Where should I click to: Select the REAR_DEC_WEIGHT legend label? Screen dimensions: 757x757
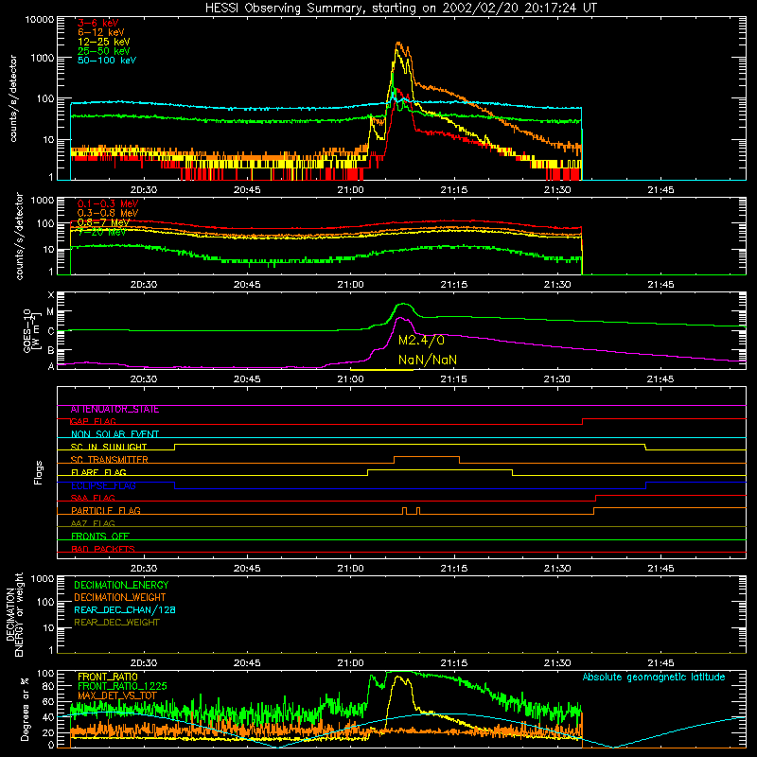click(x=116, y=623)
